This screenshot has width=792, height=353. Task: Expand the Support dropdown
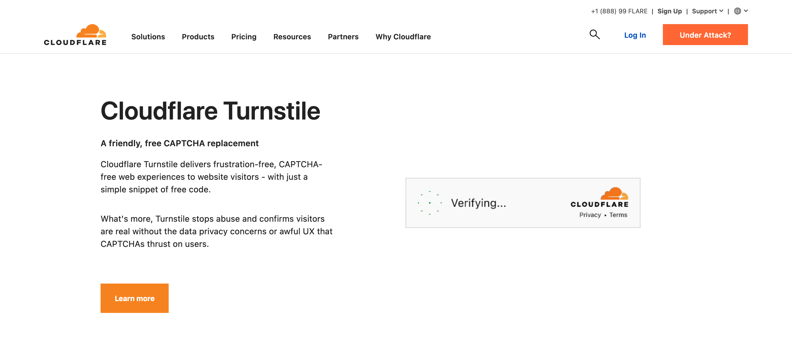pyautogui.click(x=707, y=11)
